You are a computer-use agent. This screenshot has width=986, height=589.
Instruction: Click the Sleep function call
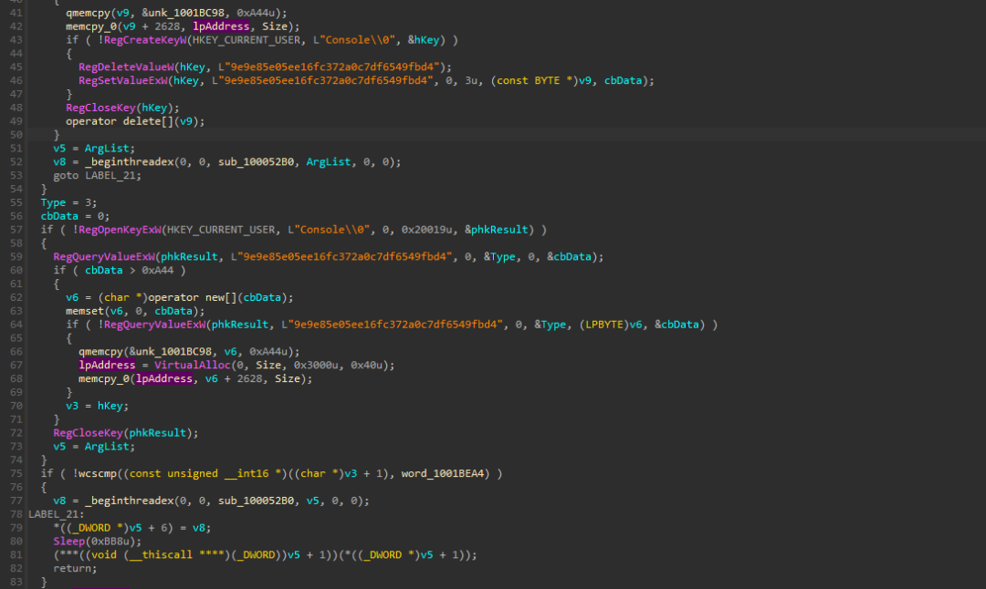click(x=69, y=542)
